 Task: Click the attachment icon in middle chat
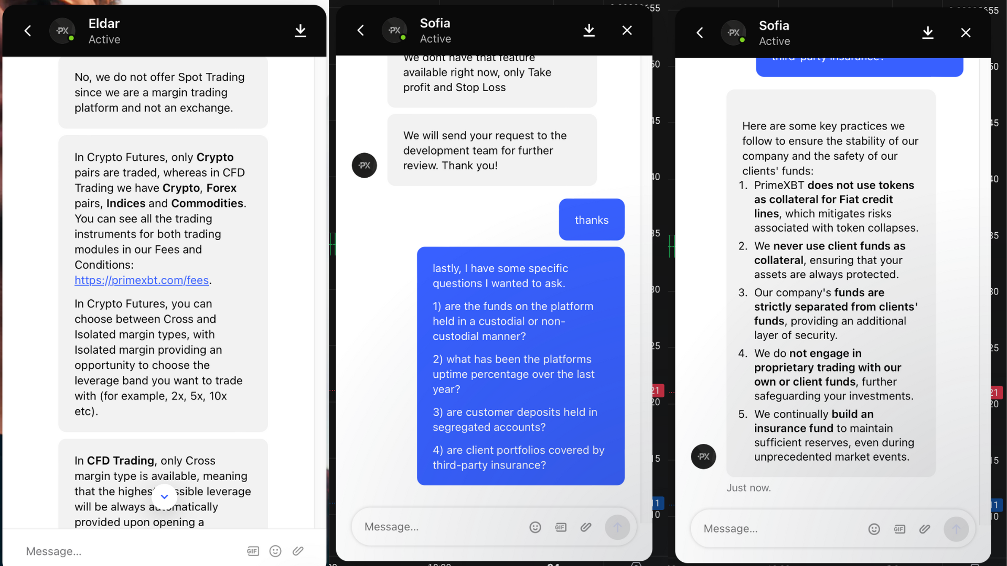tap(585, 527)
